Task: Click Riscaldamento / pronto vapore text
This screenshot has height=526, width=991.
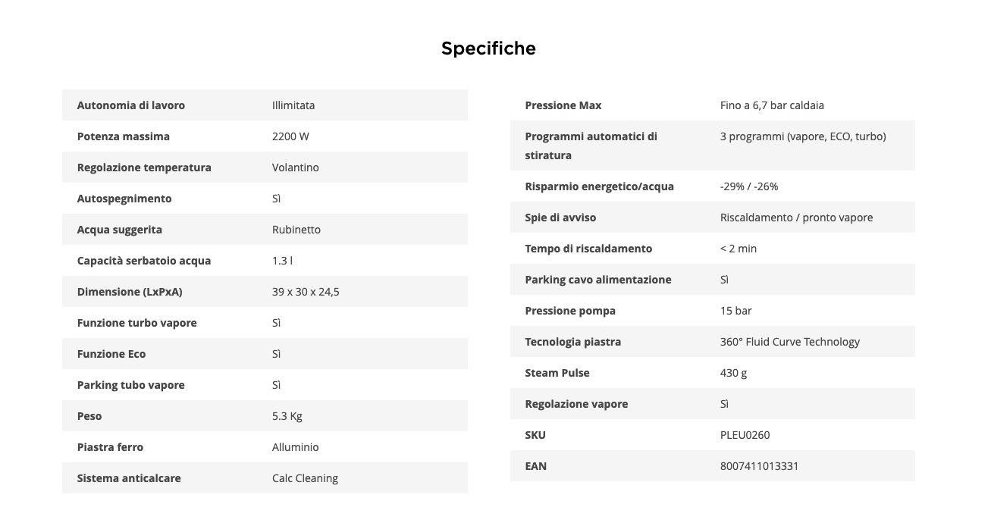Action: pyautogui.click(x=796, y=218)
